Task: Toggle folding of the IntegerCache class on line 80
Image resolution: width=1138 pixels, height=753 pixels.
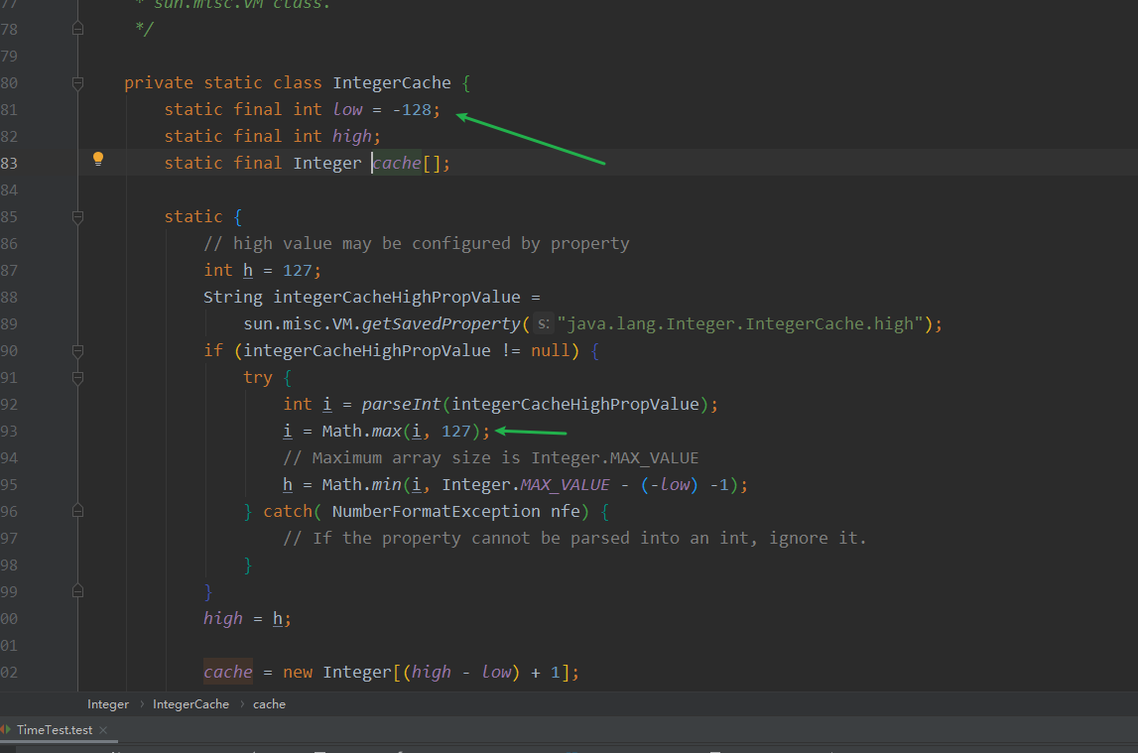Action: pyautogui.click(x=77, y=82)
